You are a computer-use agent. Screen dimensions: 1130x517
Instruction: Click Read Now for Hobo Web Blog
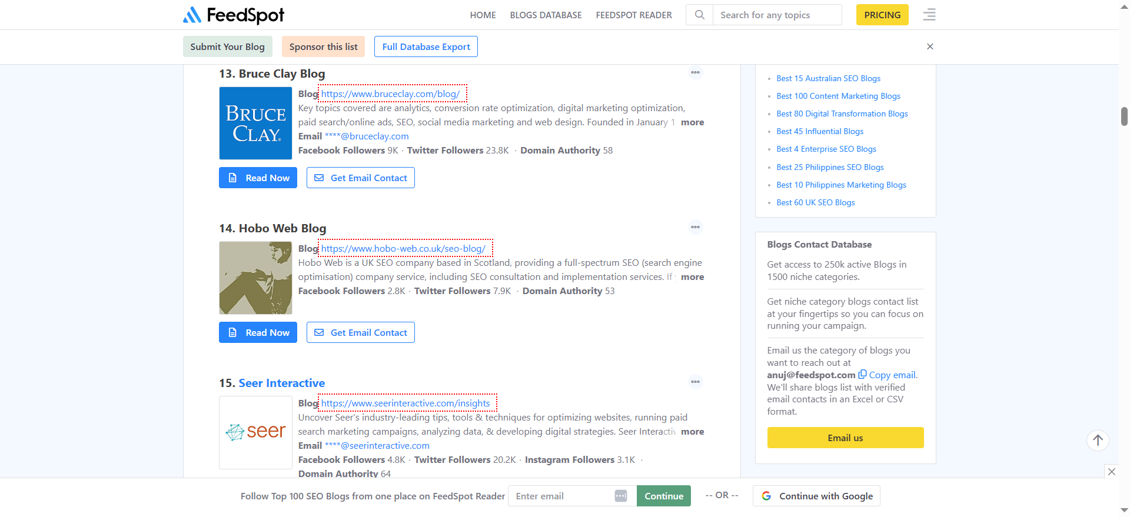click(x=258, y=332)
